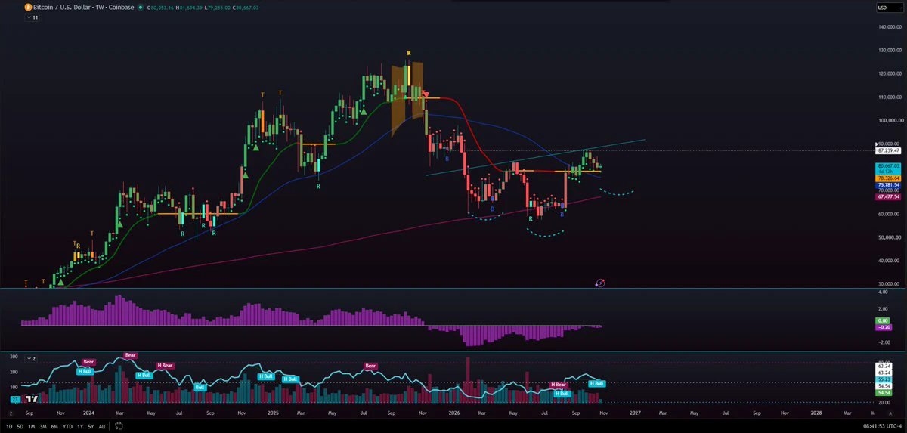Click the 2028 label on time axis
This screenshot has width=907, height=433.
[816, 414]
